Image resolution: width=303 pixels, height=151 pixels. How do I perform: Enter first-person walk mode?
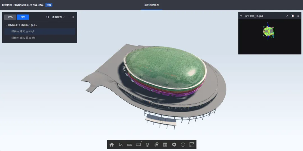pyautogui.click(x=148, y=145)
